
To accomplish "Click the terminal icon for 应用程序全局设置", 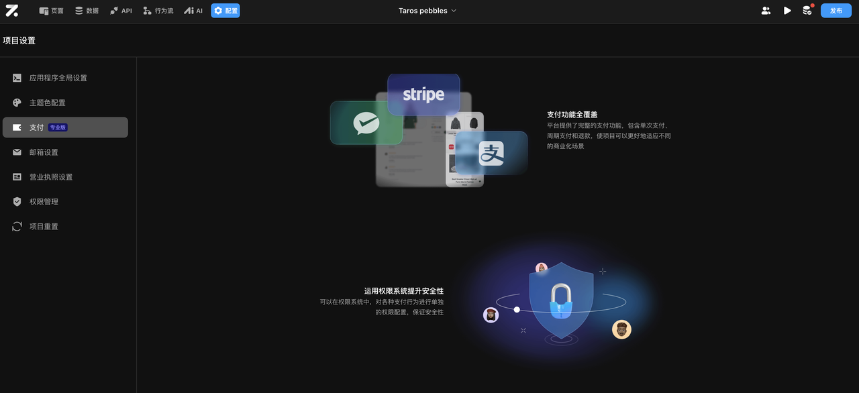I will point(17,78).
